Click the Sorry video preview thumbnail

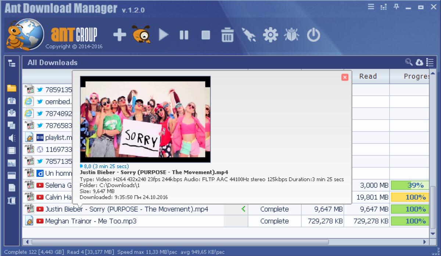click(x=145, y=119)
